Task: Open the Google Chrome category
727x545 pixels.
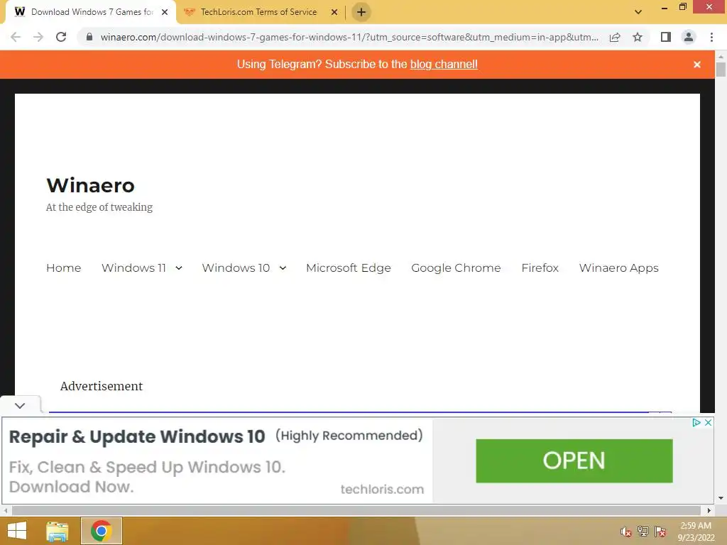Action: [456, 268]
